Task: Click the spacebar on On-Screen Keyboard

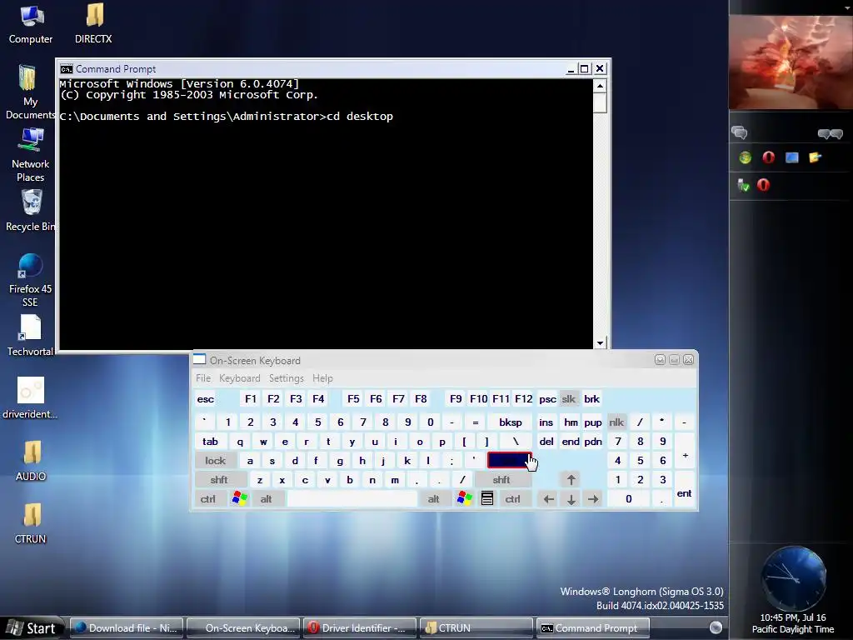Action: coord(352,498)
